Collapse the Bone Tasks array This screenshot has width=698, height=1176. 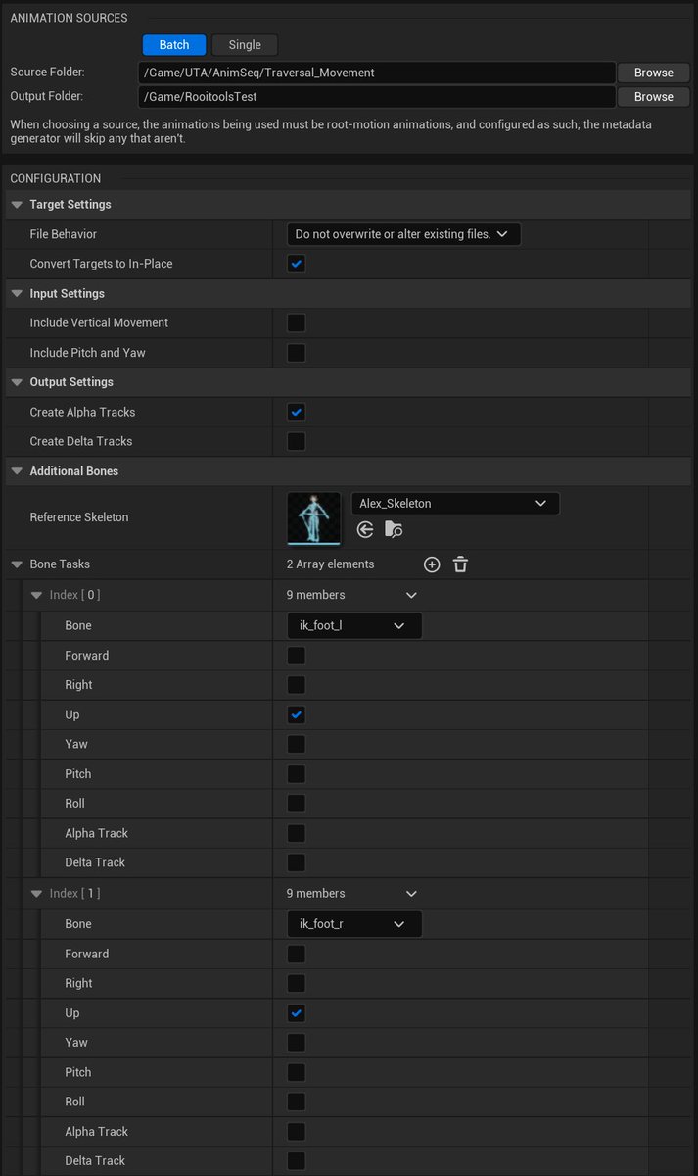click(x=17, y=564)
